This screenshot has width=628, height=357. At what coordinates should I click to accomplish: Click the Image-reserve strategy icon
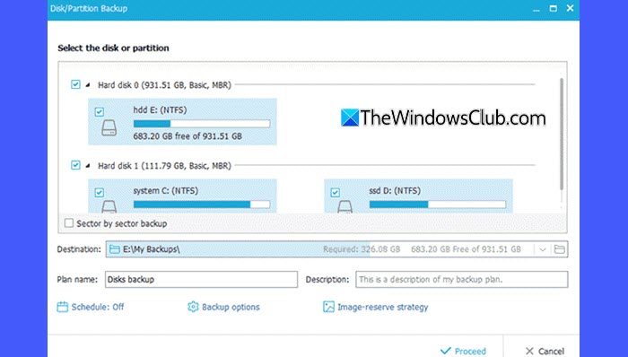[x=328, y=307]
